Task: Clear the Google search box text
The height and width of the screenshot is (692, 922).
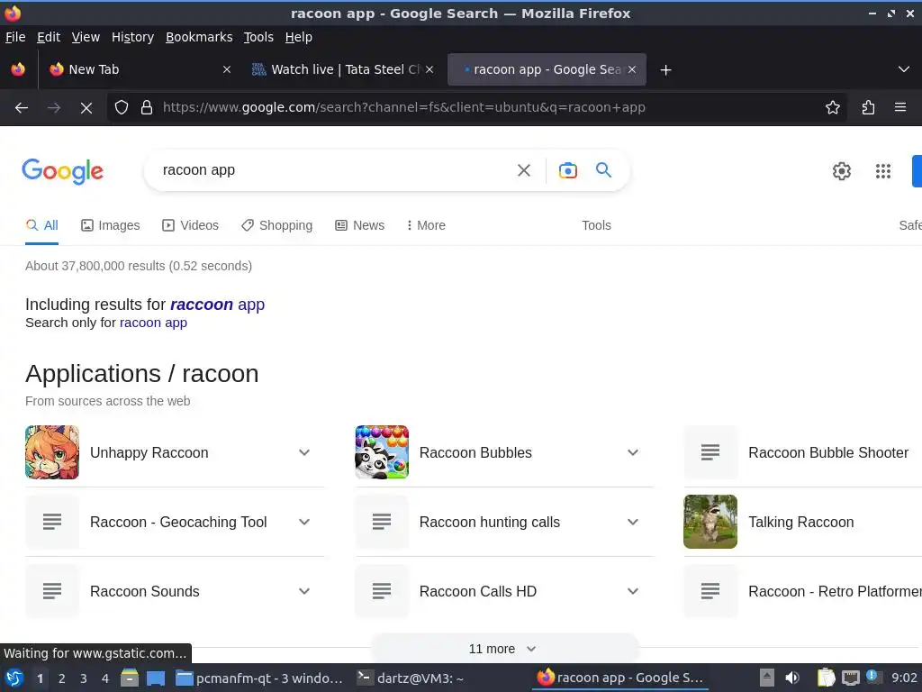Action: pos(524,170)
